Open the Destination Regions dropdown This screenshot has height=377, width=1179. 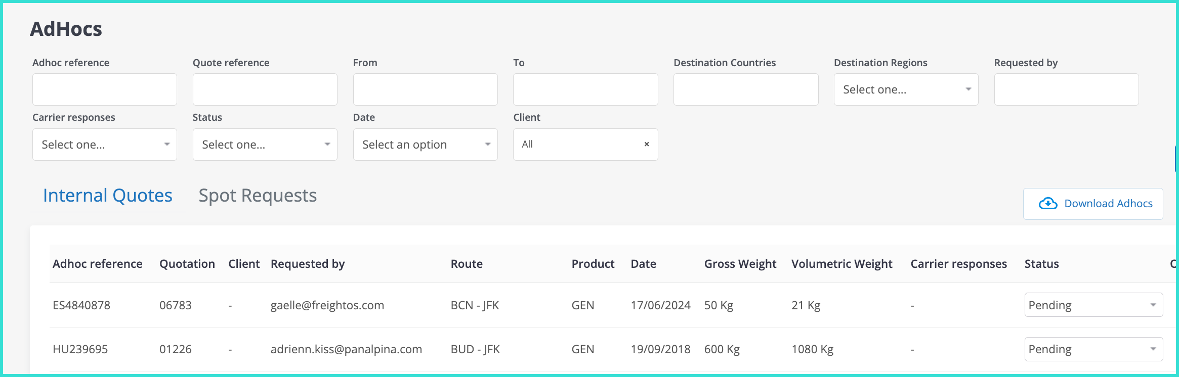(905, 90)
